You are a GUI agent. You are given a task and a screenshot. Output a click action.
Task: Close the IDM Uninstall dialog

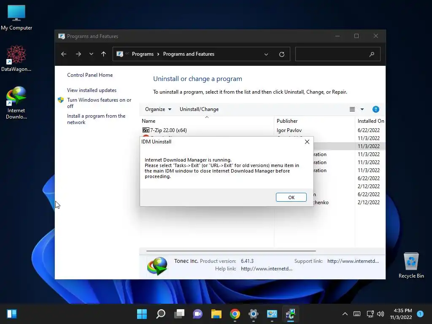[x=307, y=142]
